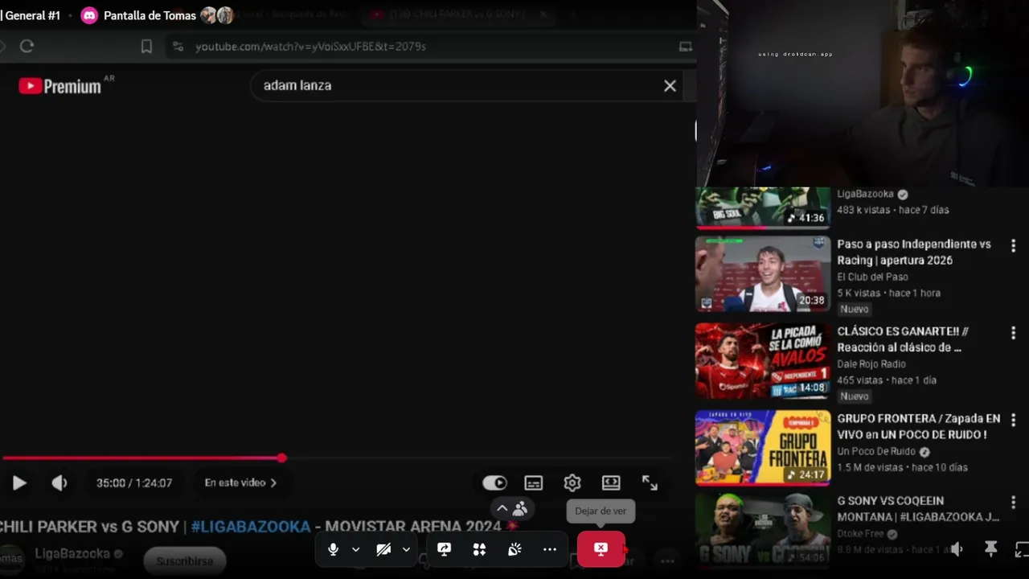This screenshot has height=579, width=1029.
Task: Open LigaBazooka channel under video
Action: (72, 553)
